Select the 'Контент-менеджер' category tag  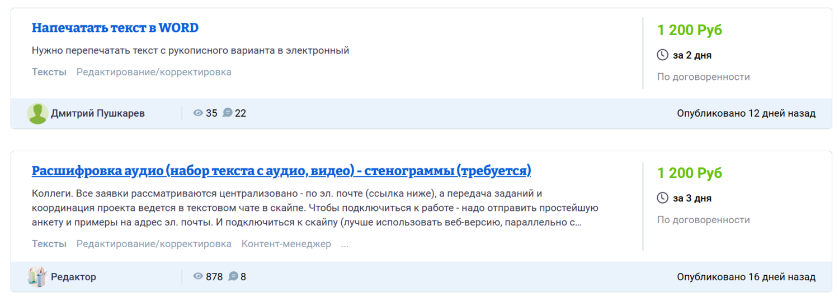click(x=286, y=244)
